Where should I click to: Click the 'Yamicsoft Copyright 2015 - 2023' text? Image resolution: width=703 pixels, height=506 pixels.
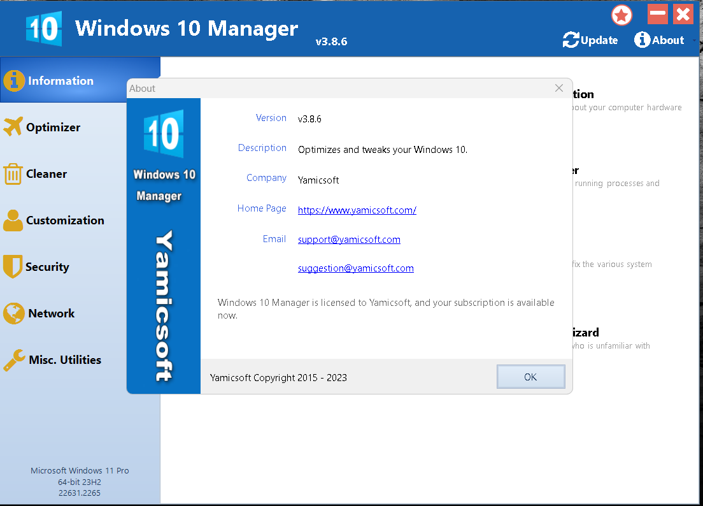pos(278,378)
